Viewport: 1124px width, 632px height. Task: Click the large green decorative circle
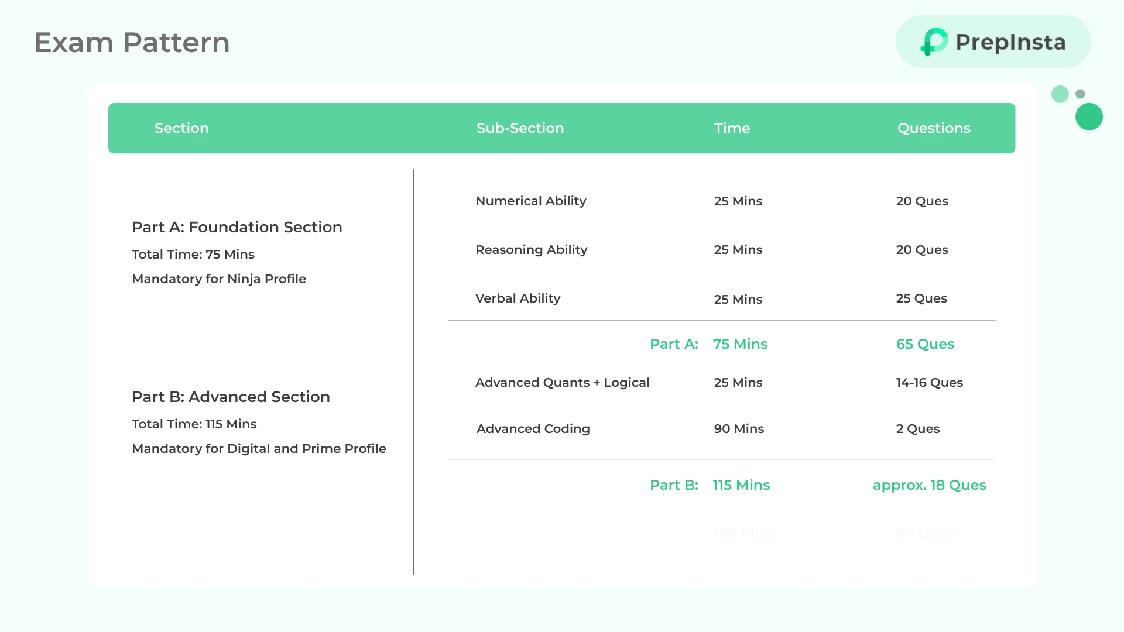tap(1089, 116)
